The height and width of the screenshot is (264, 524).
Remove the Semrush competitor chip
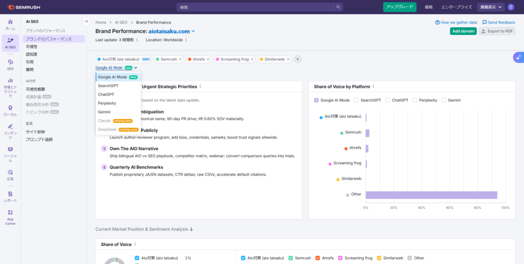pos(180,59)
